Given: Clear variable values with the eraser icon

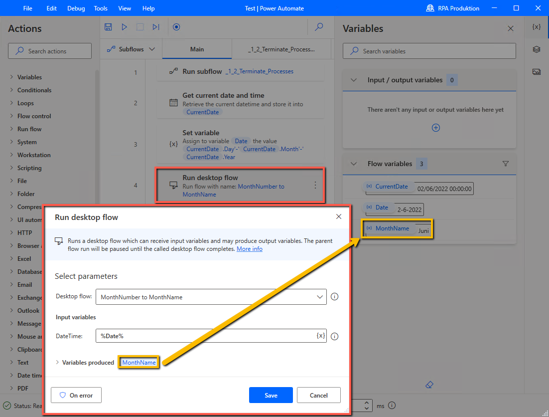Looking at the screenshot, I should point(429,385).
